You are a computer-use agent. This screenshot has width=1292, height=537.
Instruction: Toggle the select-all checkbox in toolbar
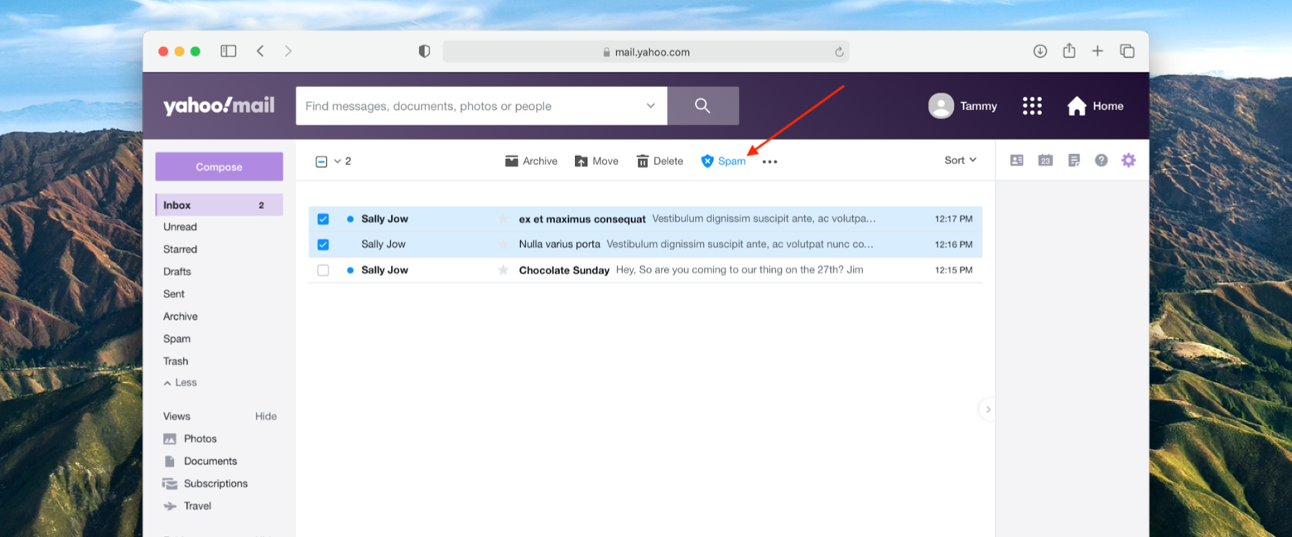(x=321, y=162)
